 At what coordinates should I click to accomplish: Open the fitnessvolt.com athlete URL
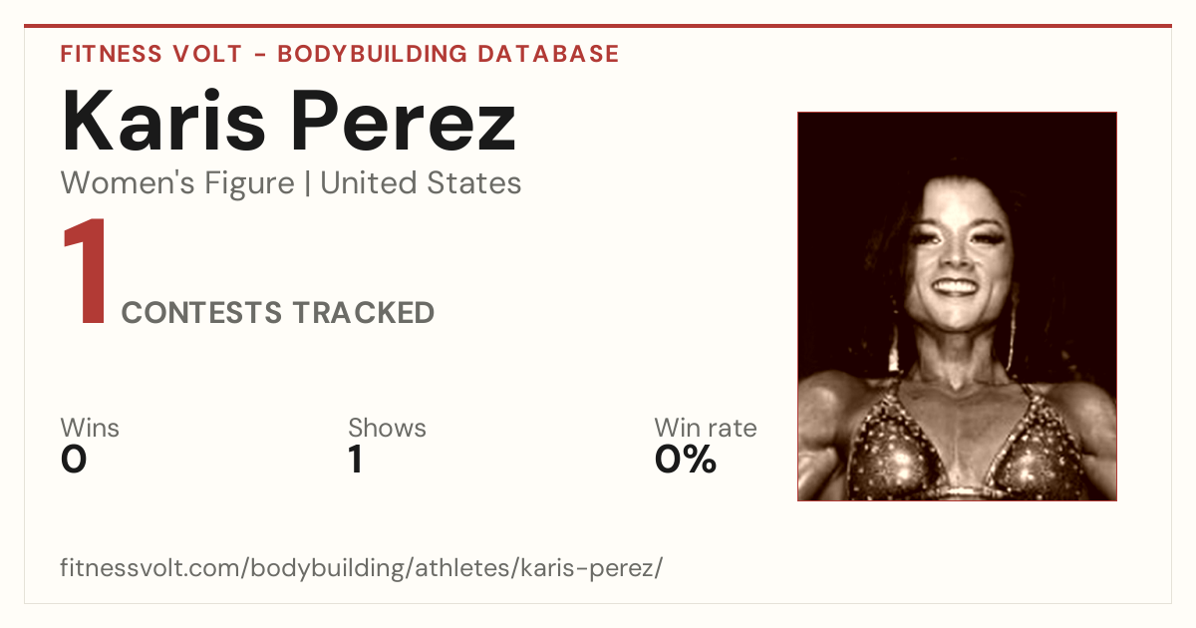[361, 569]
